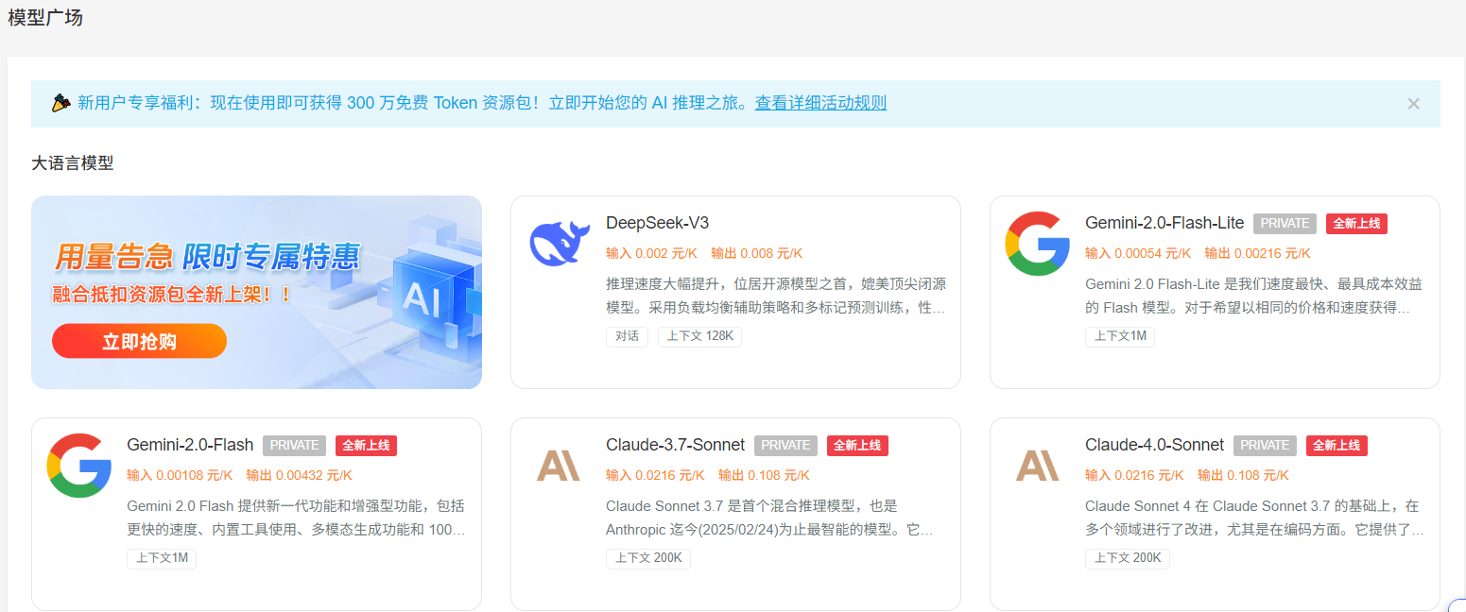
Task: Click the 输出 0.00432 元/K price
Action: click(299, 475)
